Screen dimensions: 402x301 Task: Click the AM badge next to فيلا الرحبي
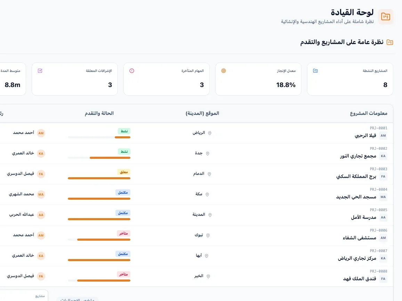tap(383, 136)
